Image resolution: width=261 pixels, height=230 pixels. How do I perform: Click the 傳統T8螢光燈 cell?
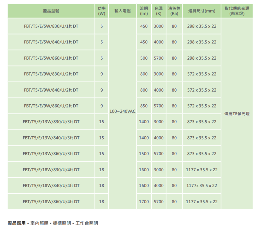pyautogui.click(x=237, y=114)
